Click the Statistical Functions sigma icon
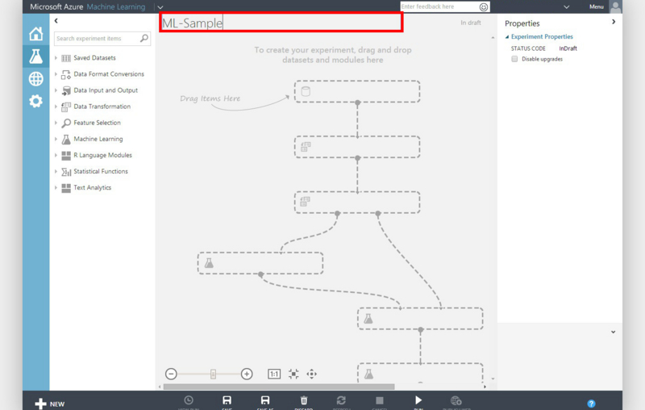The height and width of the screenshot is (410, 645). coord(66,172)
